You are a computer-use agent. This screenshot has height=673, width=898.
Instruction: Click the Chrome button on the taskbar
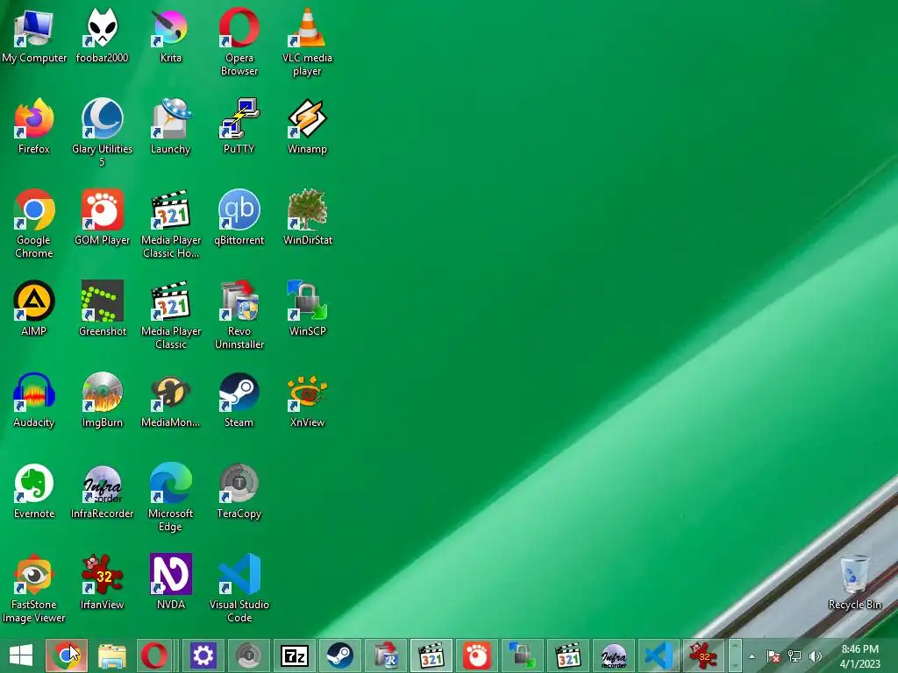point(67,655)
